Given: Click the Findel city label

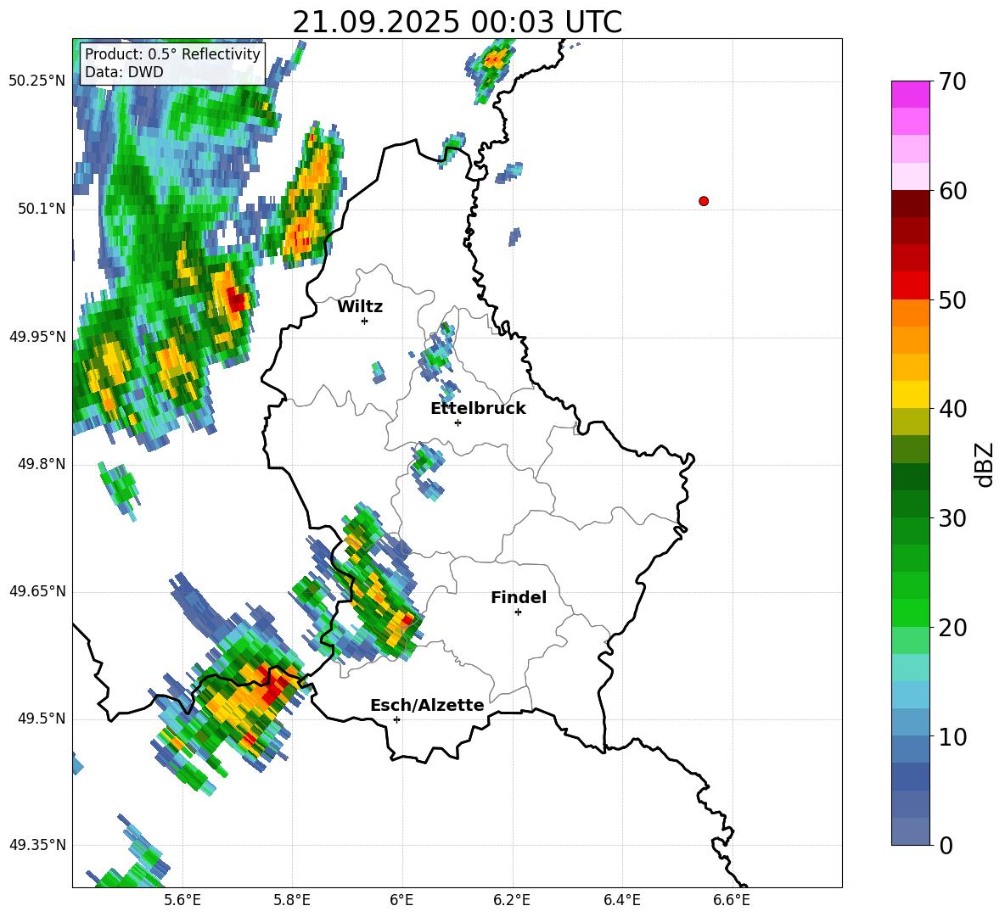Looking at the screenshot, I should tap(519, 597).
